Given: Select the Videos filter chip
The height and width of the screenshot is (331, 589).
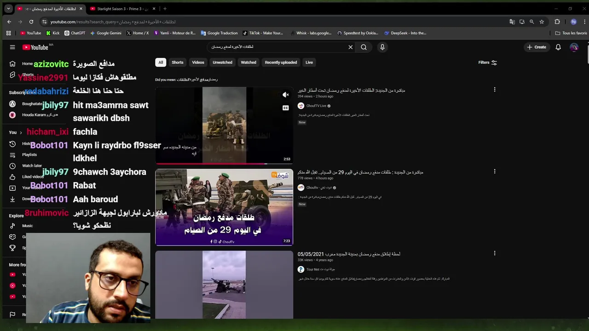Looking at the screenshot, I should tap(198, 63).
